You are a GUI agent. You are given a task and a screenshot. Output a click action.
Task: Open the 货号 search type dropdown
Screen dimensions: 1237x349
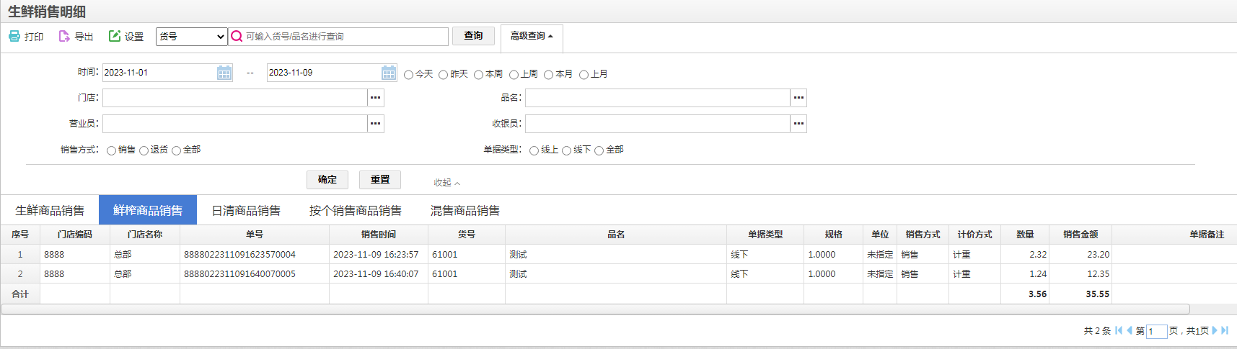[x=192, y=36]
